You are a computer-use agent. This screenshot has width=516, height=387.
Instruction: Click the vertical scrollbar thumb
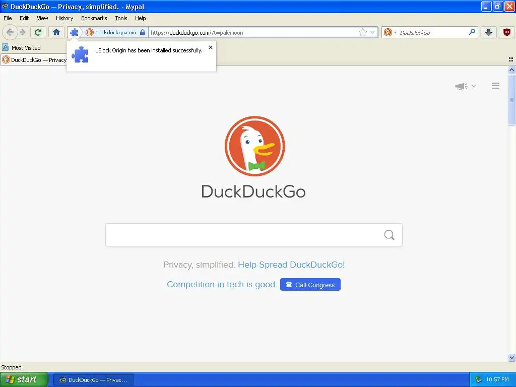pos(511,100)
